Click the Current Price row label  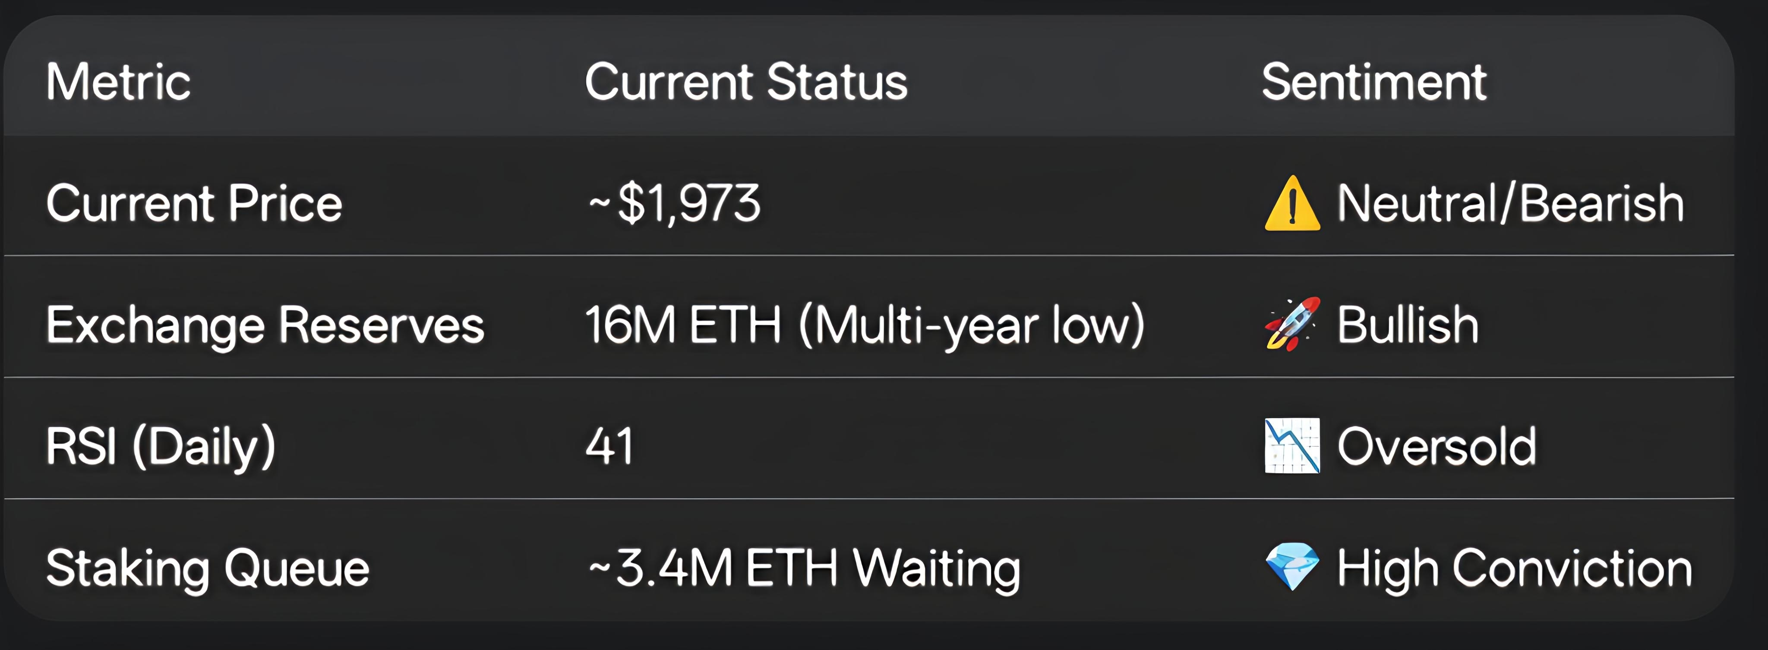point(194,204)
